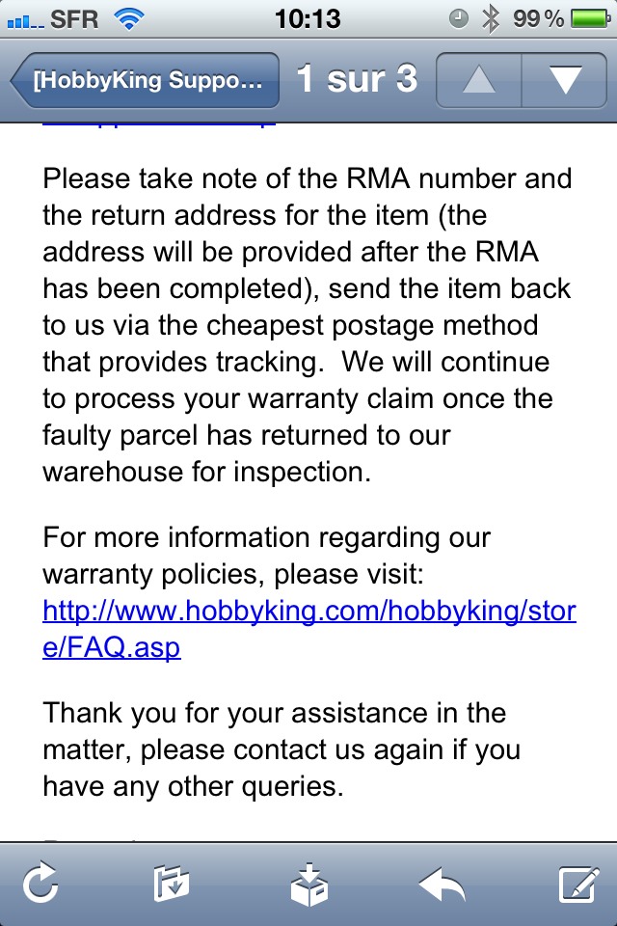
Task: Tap the cellular signal bars
Action: (25, 21)
